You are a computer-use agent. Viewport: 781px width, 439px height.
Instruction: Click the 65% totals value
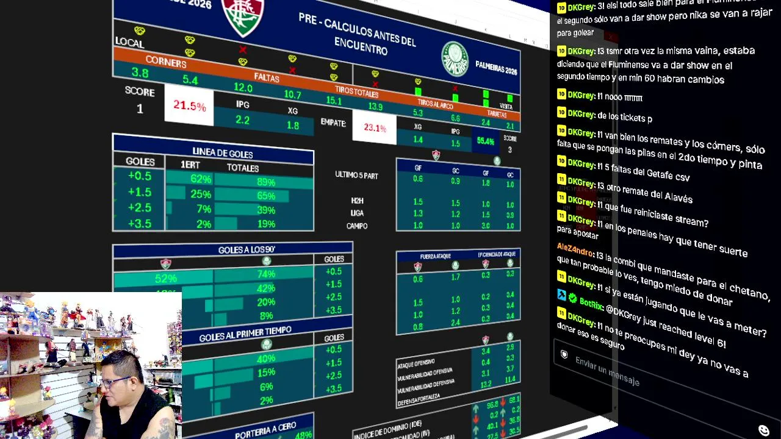point(266,196)
